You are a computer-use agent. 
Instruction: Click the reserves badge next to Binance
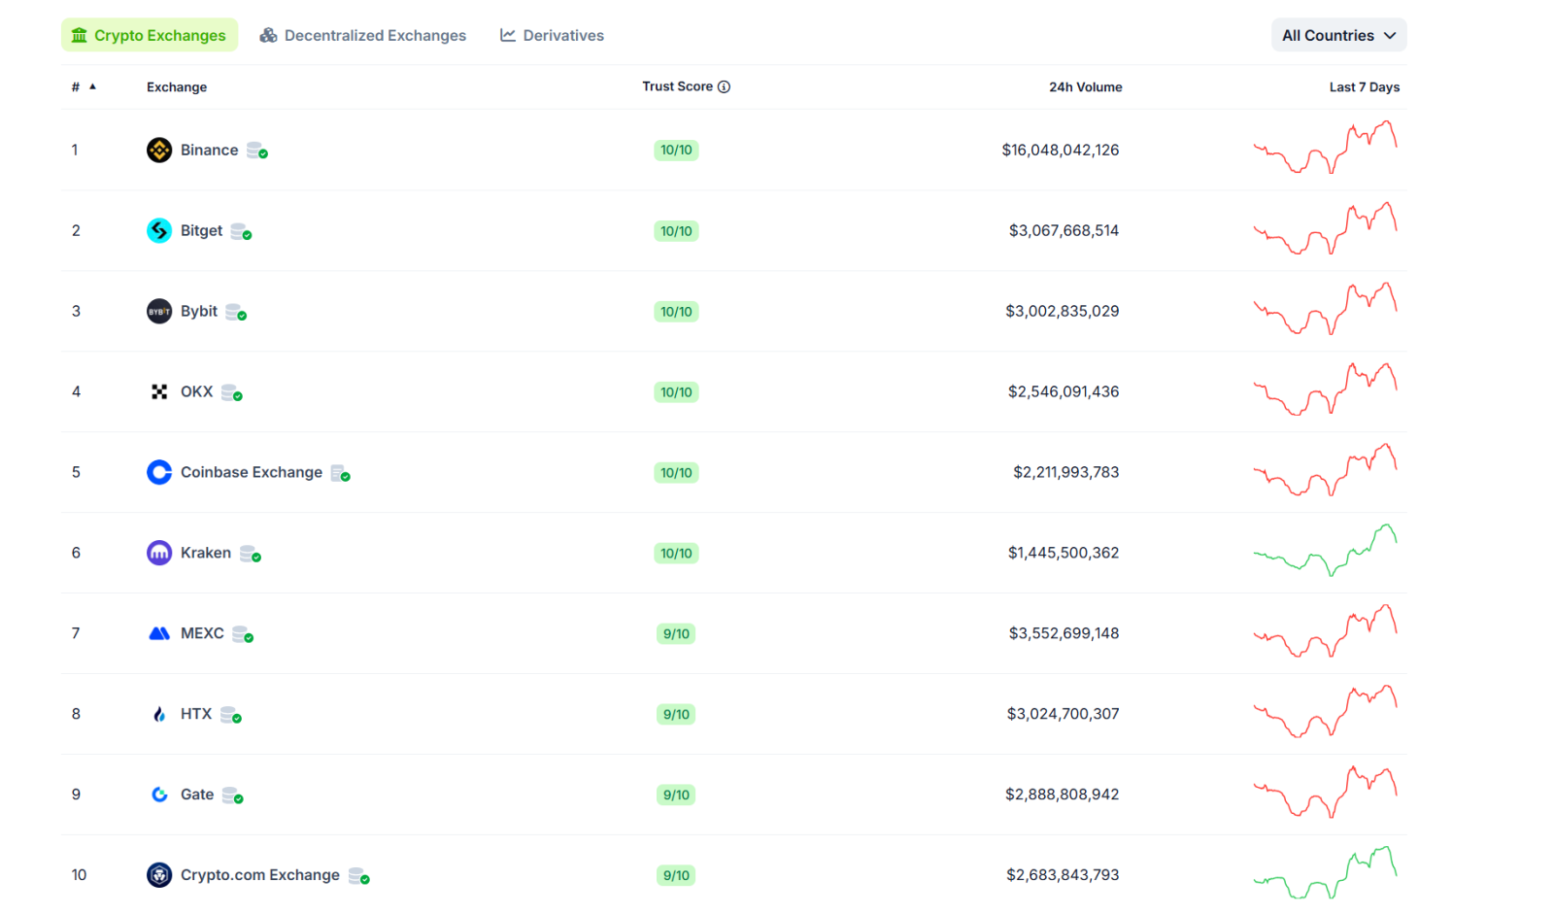pyautogui.click(x=257, y=151)
